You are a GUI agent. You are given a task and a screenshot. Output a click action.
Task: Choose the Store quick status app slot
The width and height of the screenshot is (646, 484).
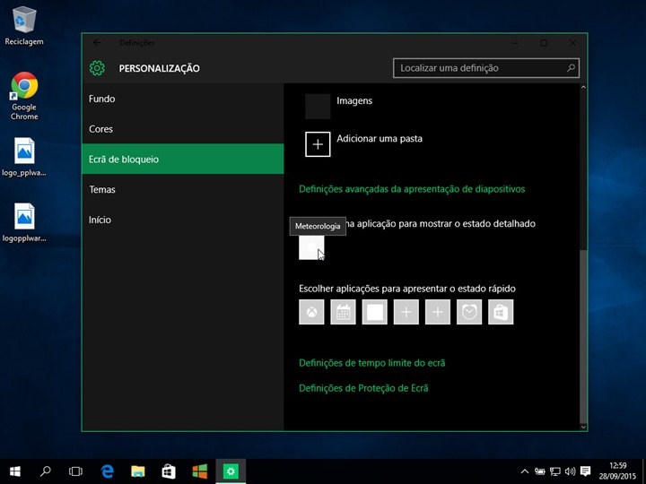click(501, 312)
